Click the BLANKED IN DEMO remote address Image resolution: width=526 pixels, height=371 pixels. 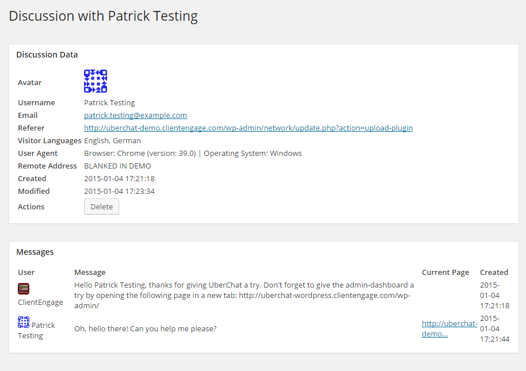pyautogui.click(x=117, y=166)
